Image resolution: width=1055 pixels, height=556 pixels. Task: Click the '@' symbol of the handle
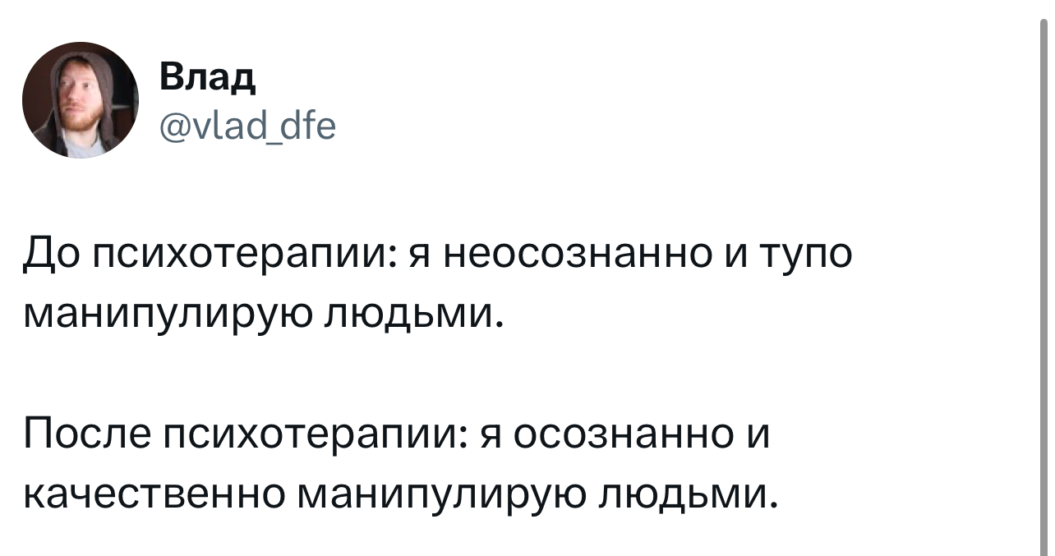(171, 127)
